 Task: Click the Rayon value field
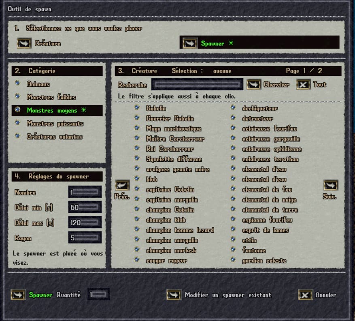tap(85, 238)
